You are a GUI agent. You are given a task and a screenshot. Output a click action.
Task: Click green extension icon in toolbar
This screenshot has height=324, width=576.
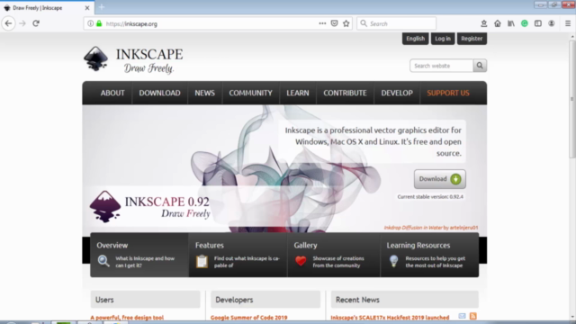click(x=525, y=23)
